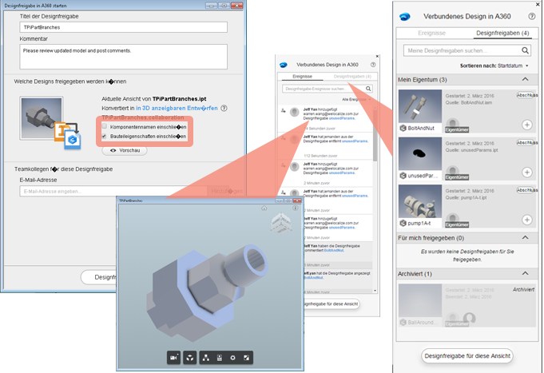
Task: Click the ViewCube in the viewer window
Action: coord(281,223)
